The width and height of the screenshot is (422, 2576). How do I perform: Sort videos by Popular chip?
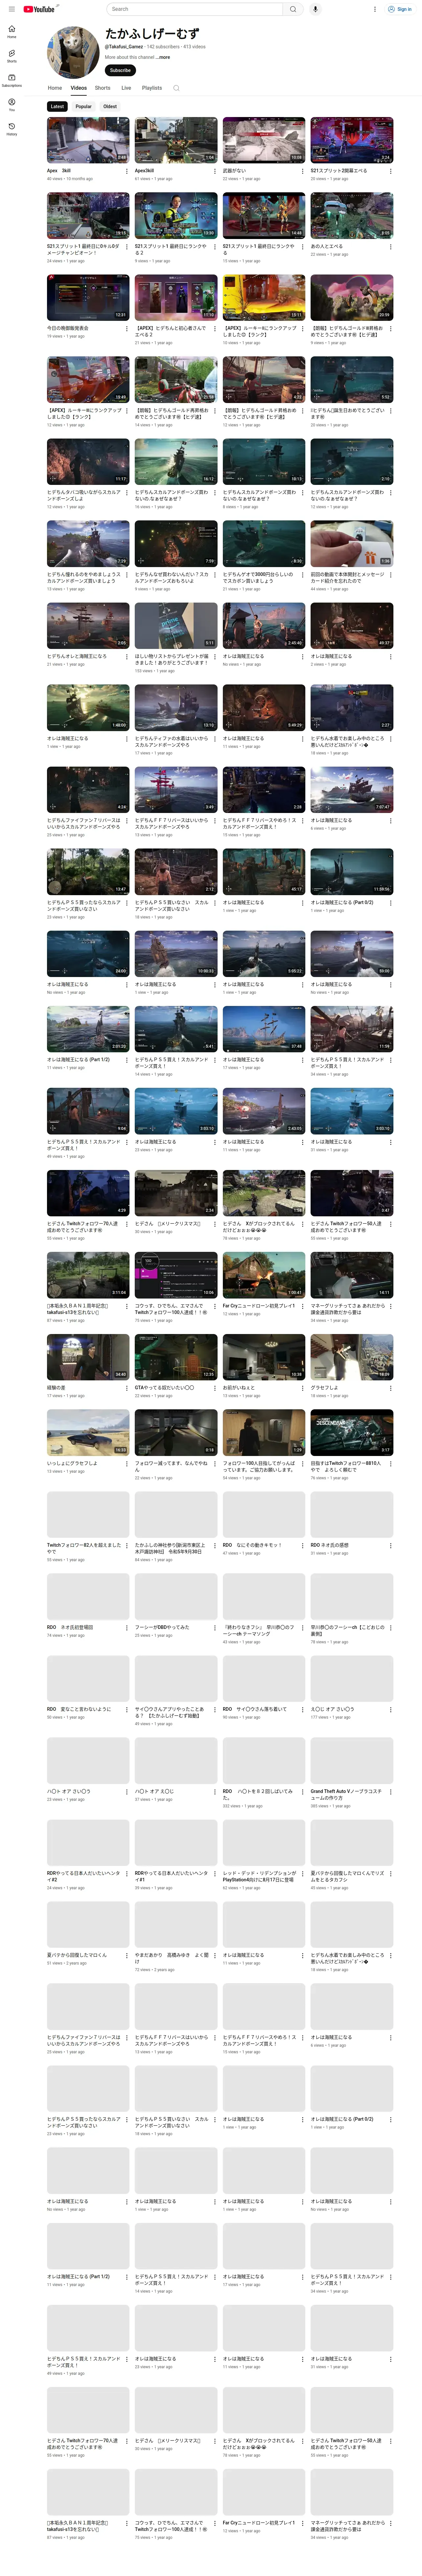coord(83,106)
